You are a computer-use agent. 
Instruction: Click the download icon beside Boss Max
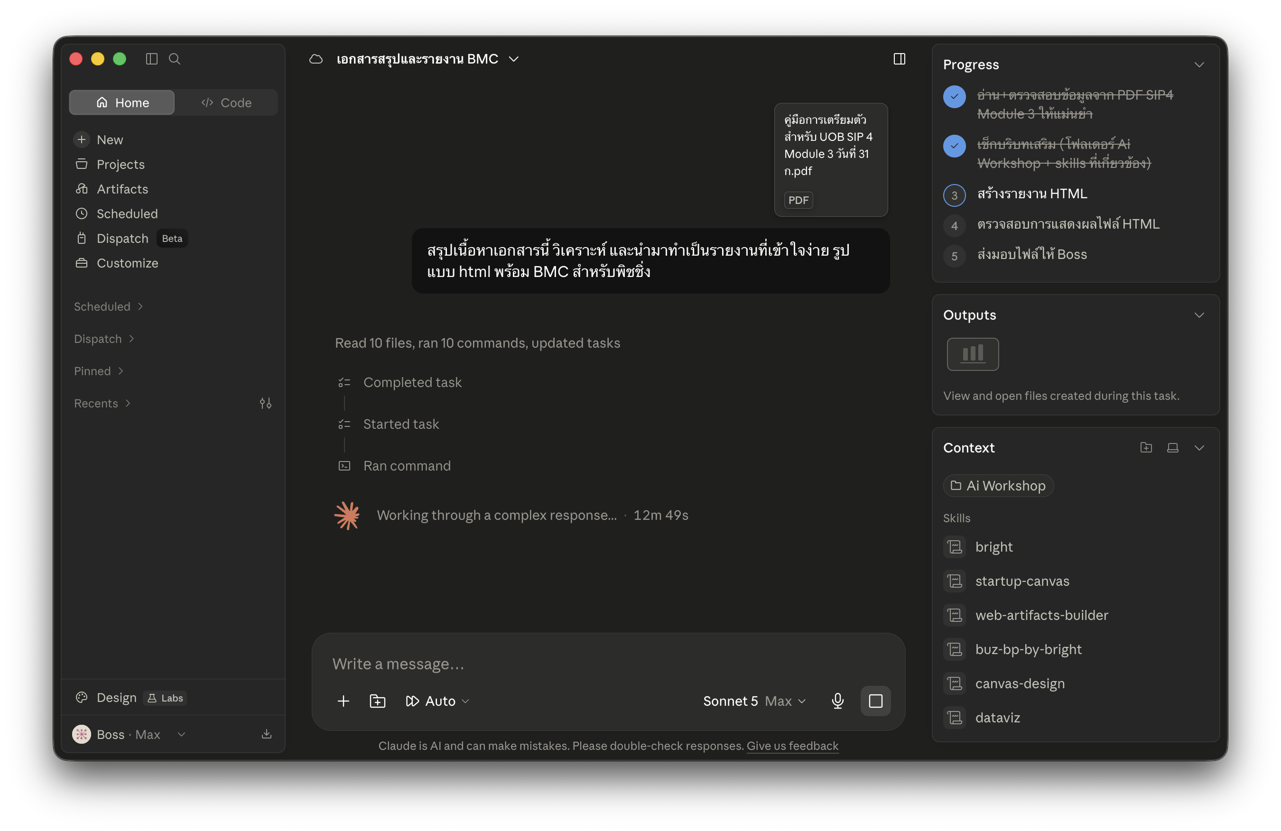(x=267, y=734)
